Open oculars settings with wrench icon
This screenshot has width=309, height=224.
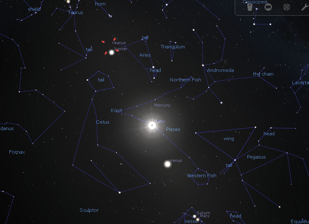pos(304,7)
